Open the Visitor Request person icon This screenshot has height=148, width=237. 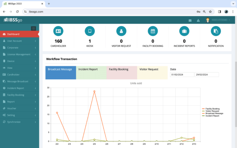121,31
